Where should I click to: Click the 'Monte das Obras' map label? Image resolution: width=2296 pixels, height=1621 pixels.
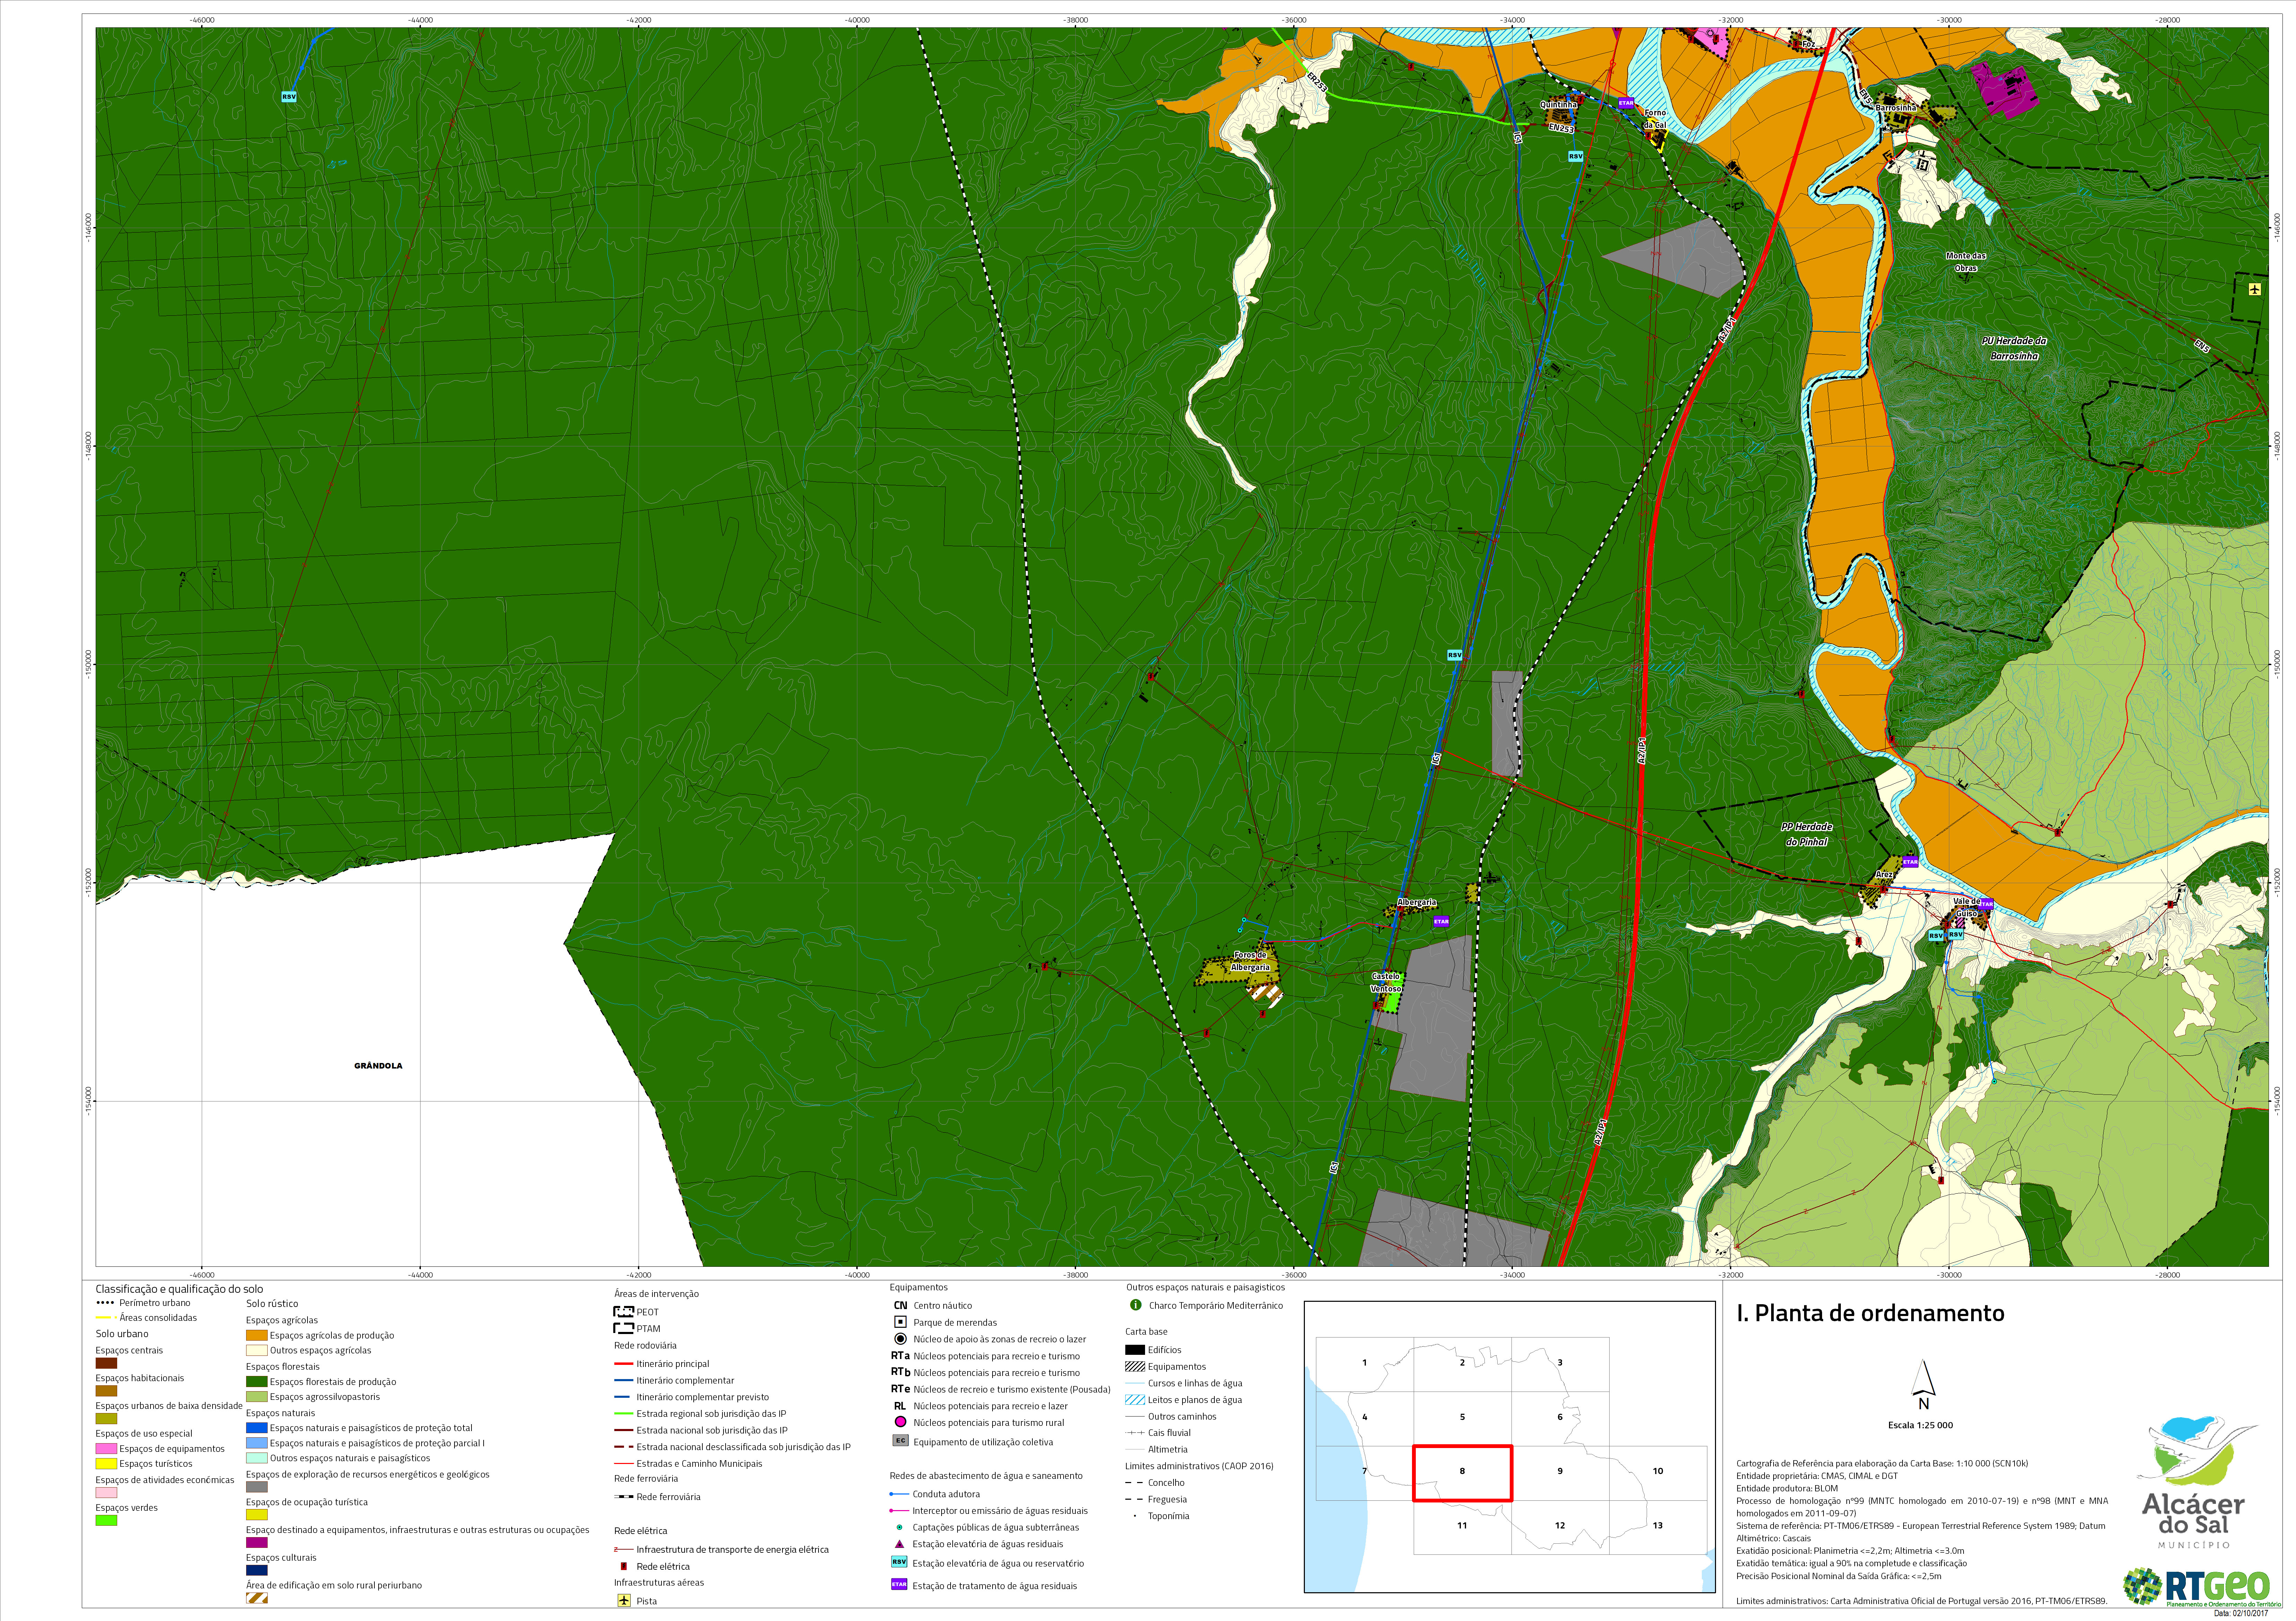[x=1966, y=262]
